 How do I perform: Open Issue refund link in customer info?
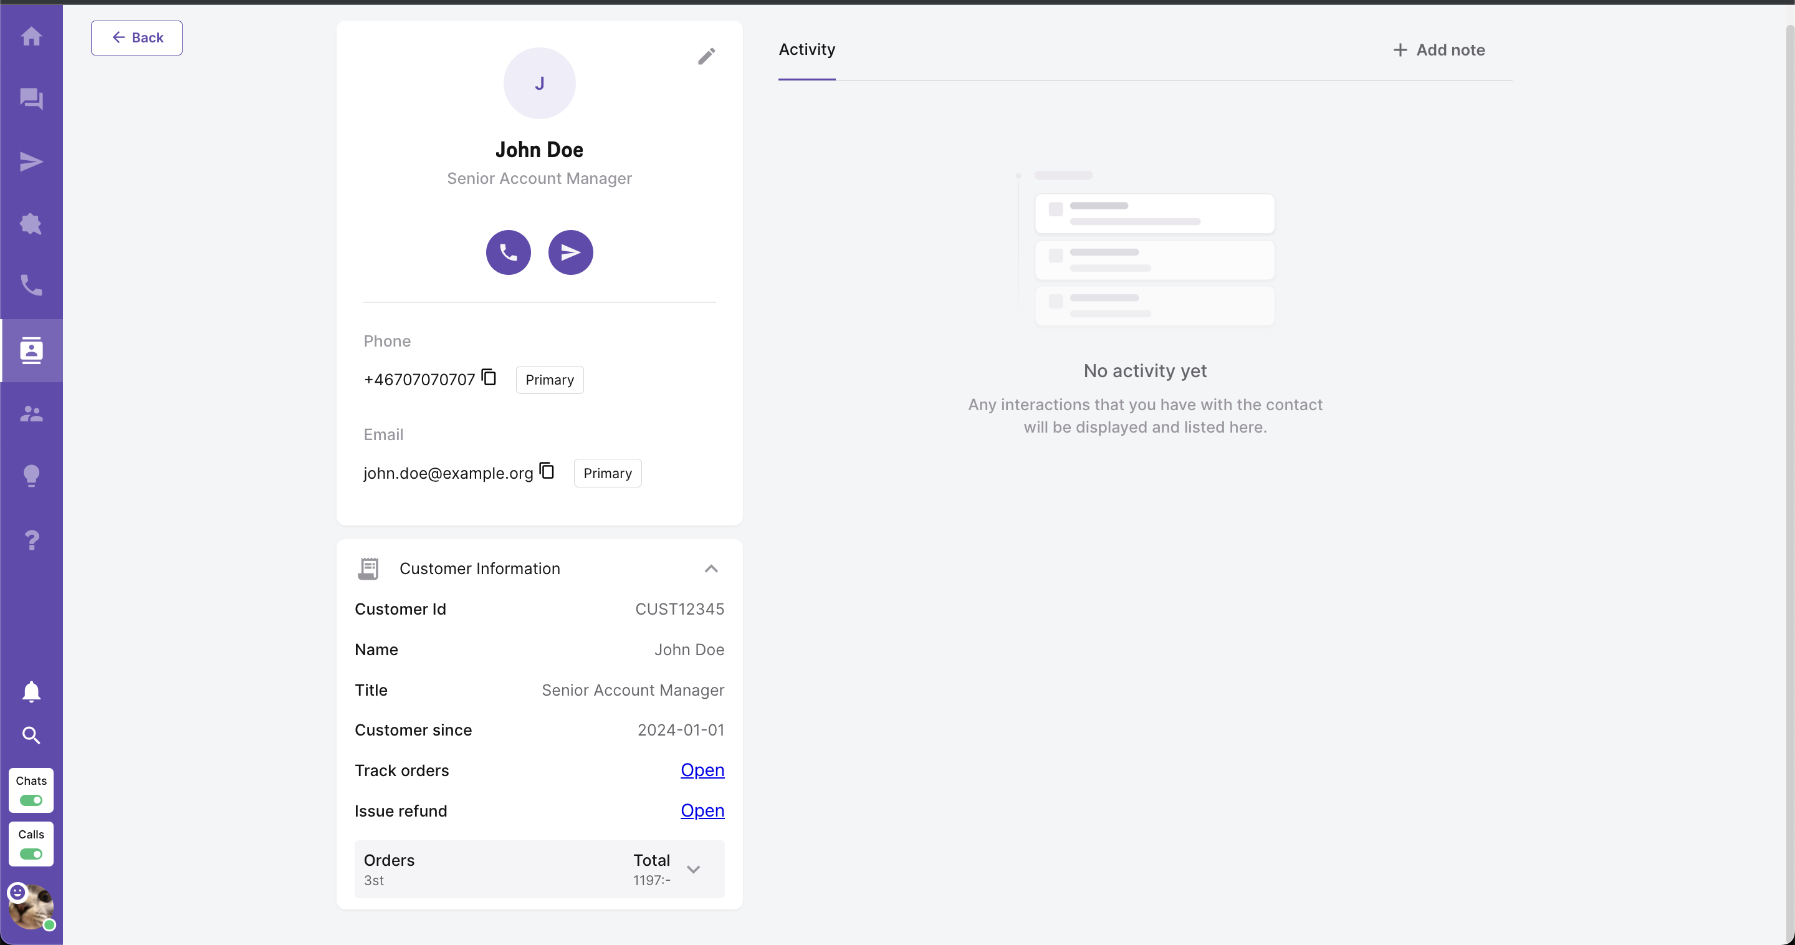(x=703, y=811)
